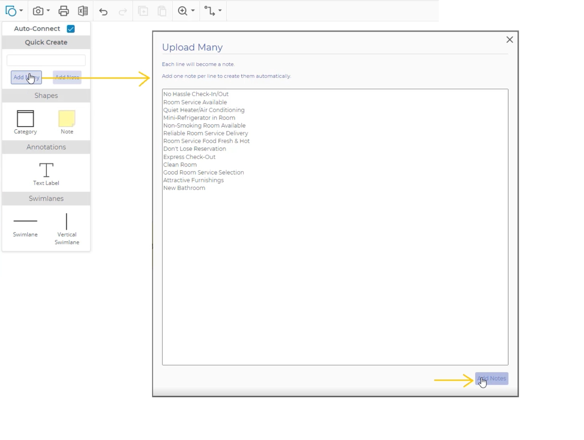Click the 'Clean Room' line
Viewport: 584px width, 440px height.
(x=180, y=165)
